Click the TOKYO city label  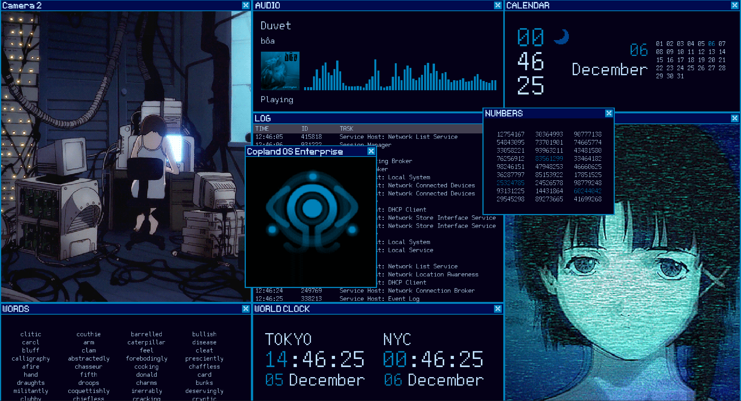pyautogui.click(x=288, y=339)
